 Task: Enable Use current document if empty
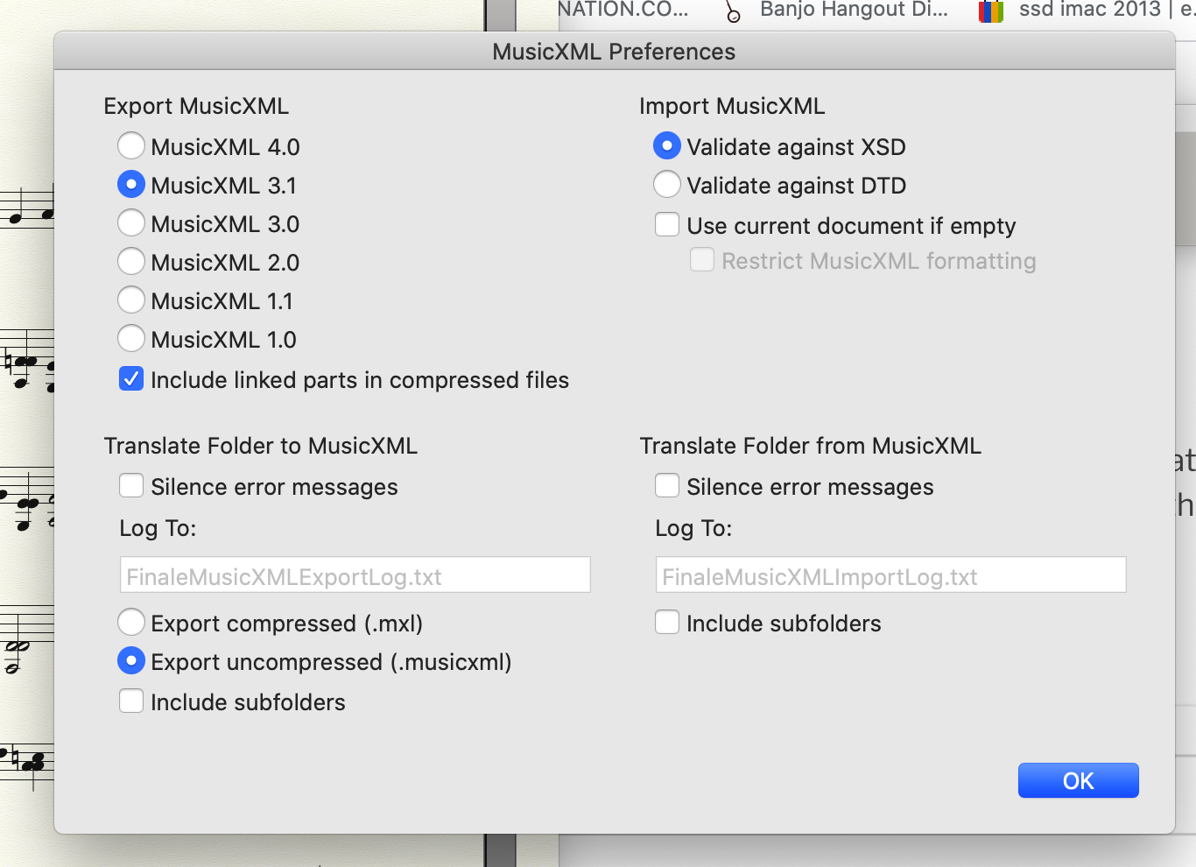[x=667, y=225]
